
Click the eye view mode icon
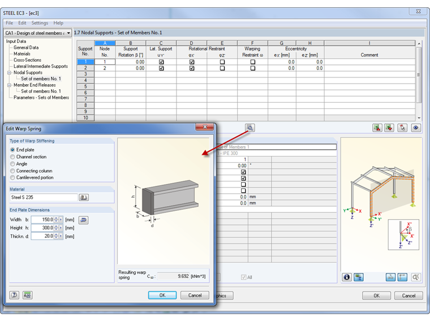(416, 128)
